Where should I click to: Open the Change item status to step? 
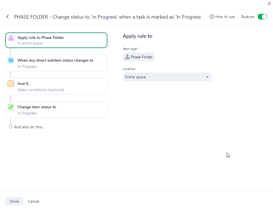(x=56, y=110)
